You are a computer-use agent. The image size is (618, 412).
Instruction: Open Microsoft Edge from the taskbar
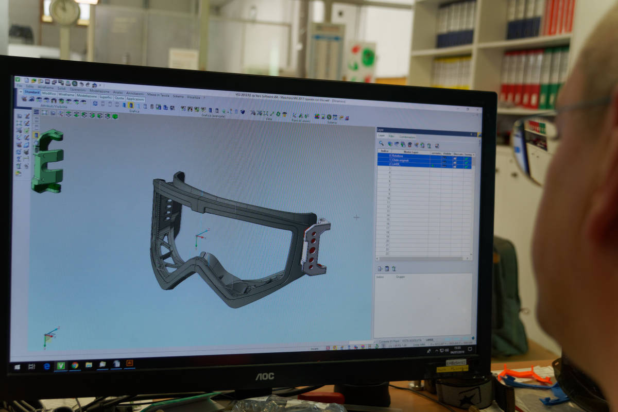click(47, 367)
